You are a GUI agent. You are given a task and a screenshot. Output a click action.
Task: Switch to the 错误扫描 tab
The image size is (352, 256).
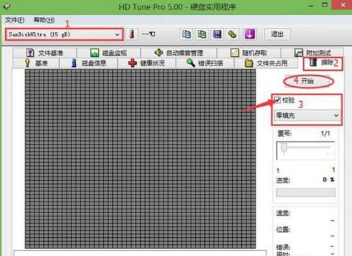tap(205, 63)
